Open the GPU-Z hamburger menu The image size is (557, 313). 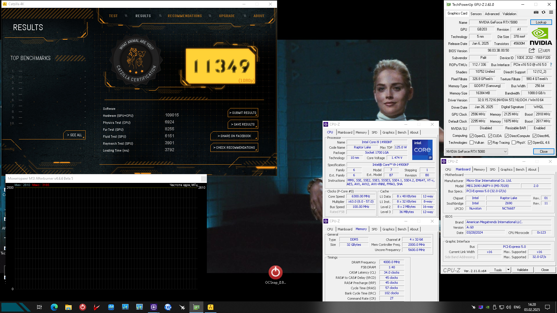tap(551, 12)
